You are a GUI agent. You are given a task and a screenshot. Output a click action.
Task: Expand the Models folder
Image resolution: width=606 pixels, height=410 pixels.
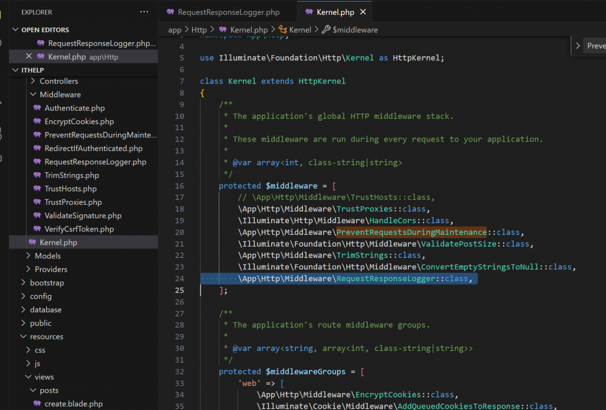pyautogui.click(x=47, y=256)
